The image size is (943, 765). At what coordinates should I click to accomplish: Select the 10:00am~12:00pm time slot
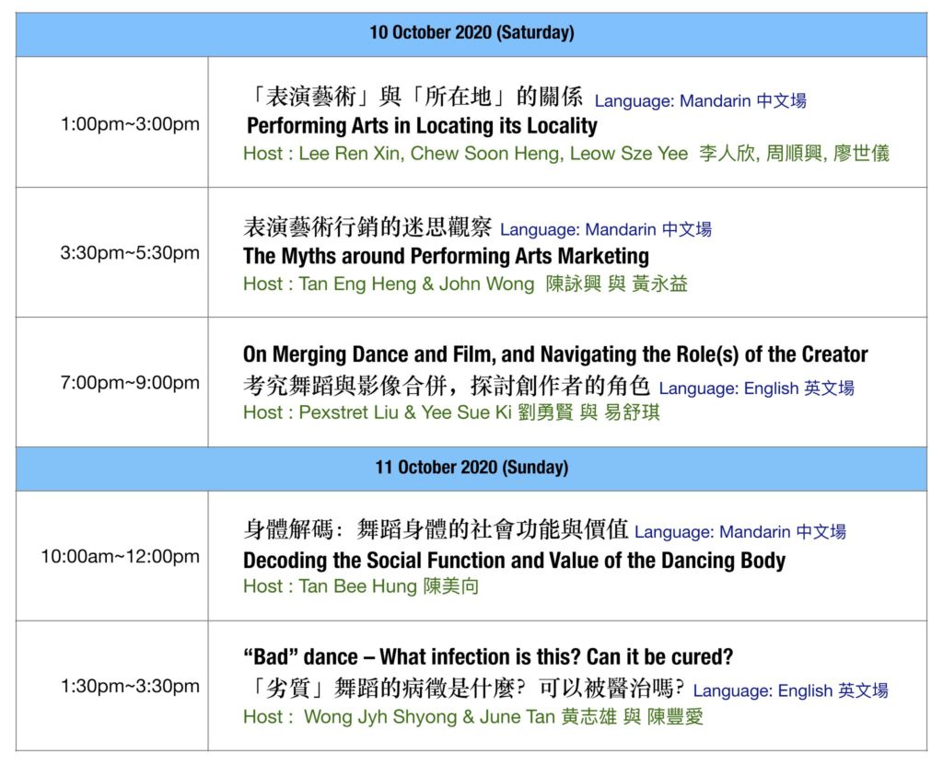pyautogui.click(x=121, y=556)
